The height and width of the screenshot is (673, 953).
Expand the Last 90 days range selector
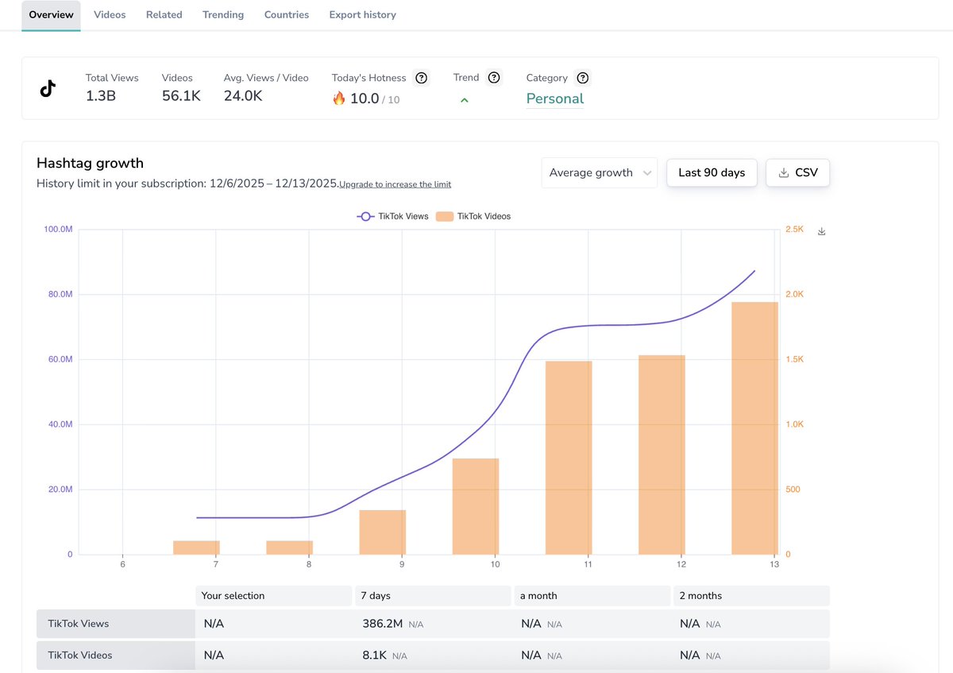tap(712, 172)
